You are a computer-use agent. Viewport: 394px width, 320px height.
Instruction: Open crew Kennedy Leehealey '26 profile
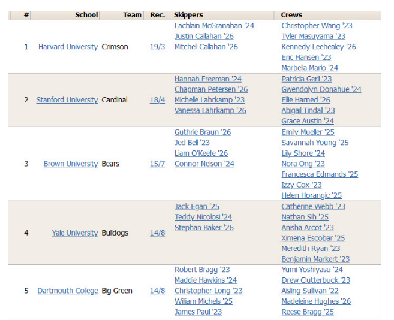318,47
